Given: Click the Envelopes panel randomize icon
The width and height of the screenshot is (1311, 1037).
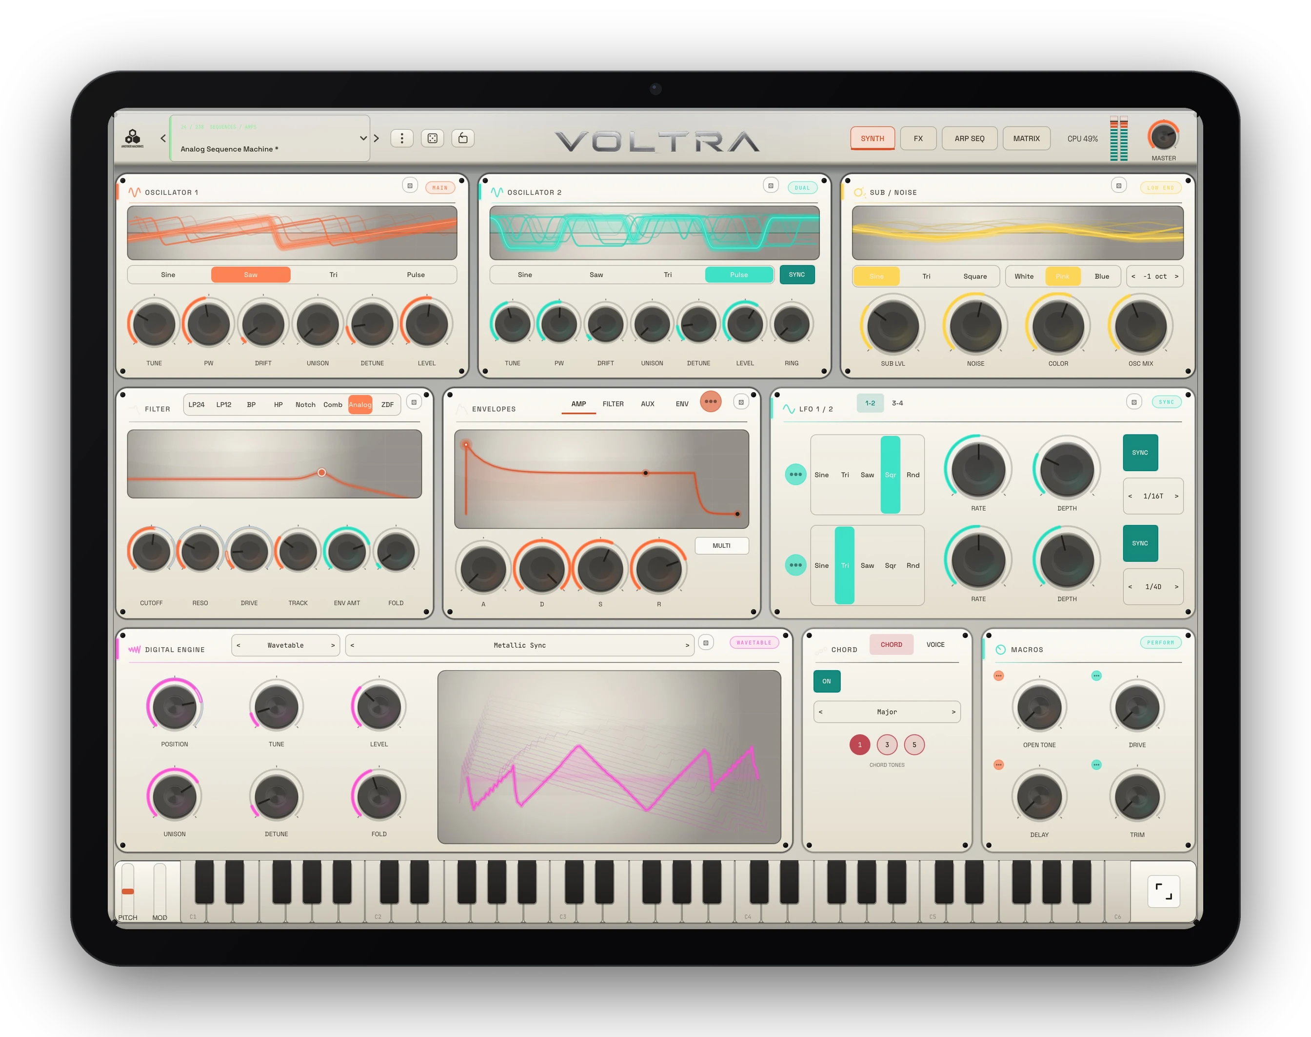Looking at the screenshot, I should pos(741,402).
